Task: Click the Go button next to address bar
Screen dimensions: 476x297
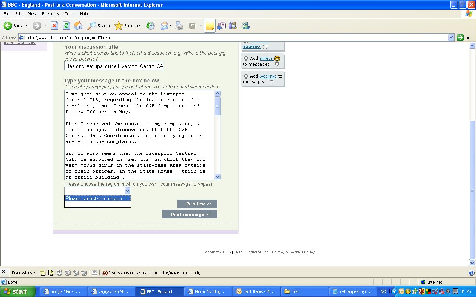Action: pyautogui.click(x=464, y=37)
